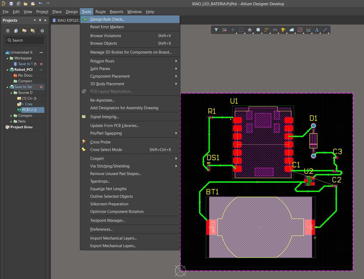Expand the Nets folder in tree
Screen dimensions: 364x279
(11, 121)
